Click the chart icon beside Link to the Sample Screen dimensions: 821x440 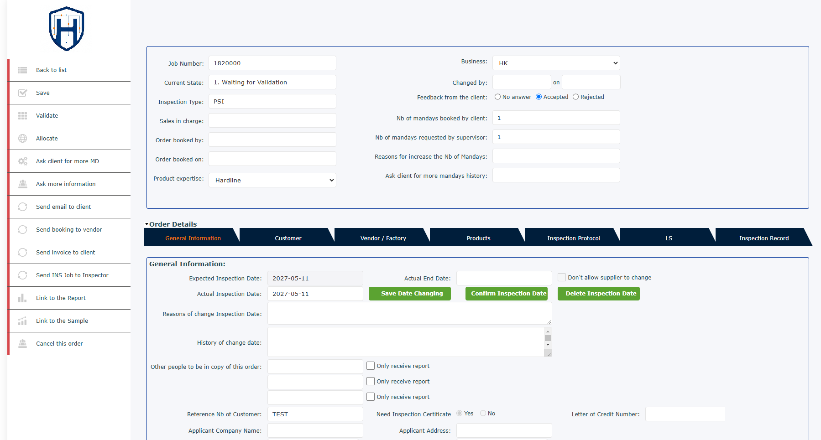pos(22,321)
